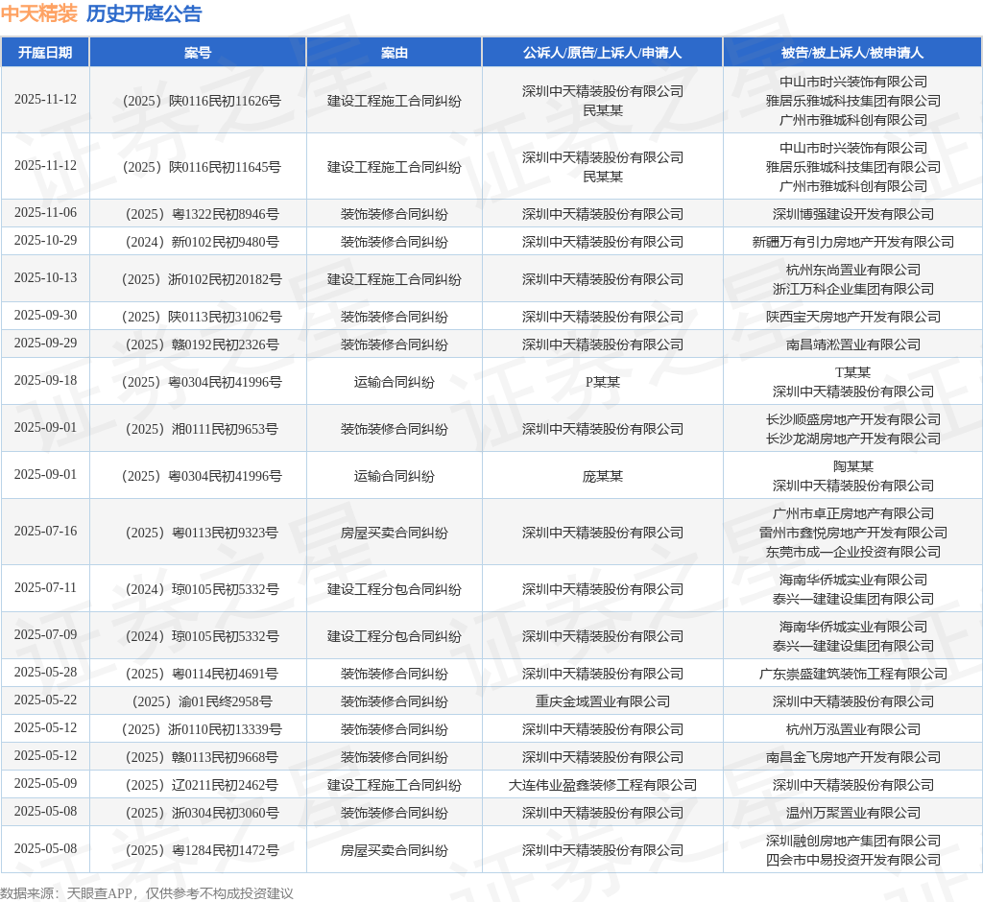The height and width of the screenshot is (902, 983).
Task: Click defendant 温州万聚置业有限公司
Action: (852, 813)
